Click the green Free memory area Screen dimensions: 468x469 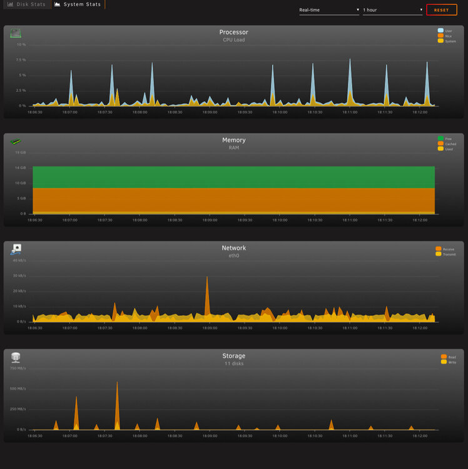tap(234, 177)
